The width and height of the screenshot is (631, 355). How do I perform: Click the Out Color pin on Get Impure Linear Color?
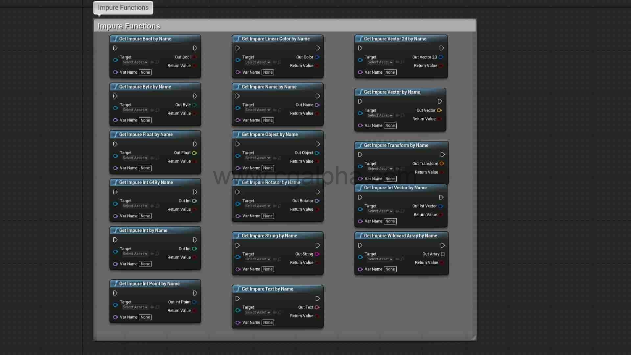click(317, 57)
